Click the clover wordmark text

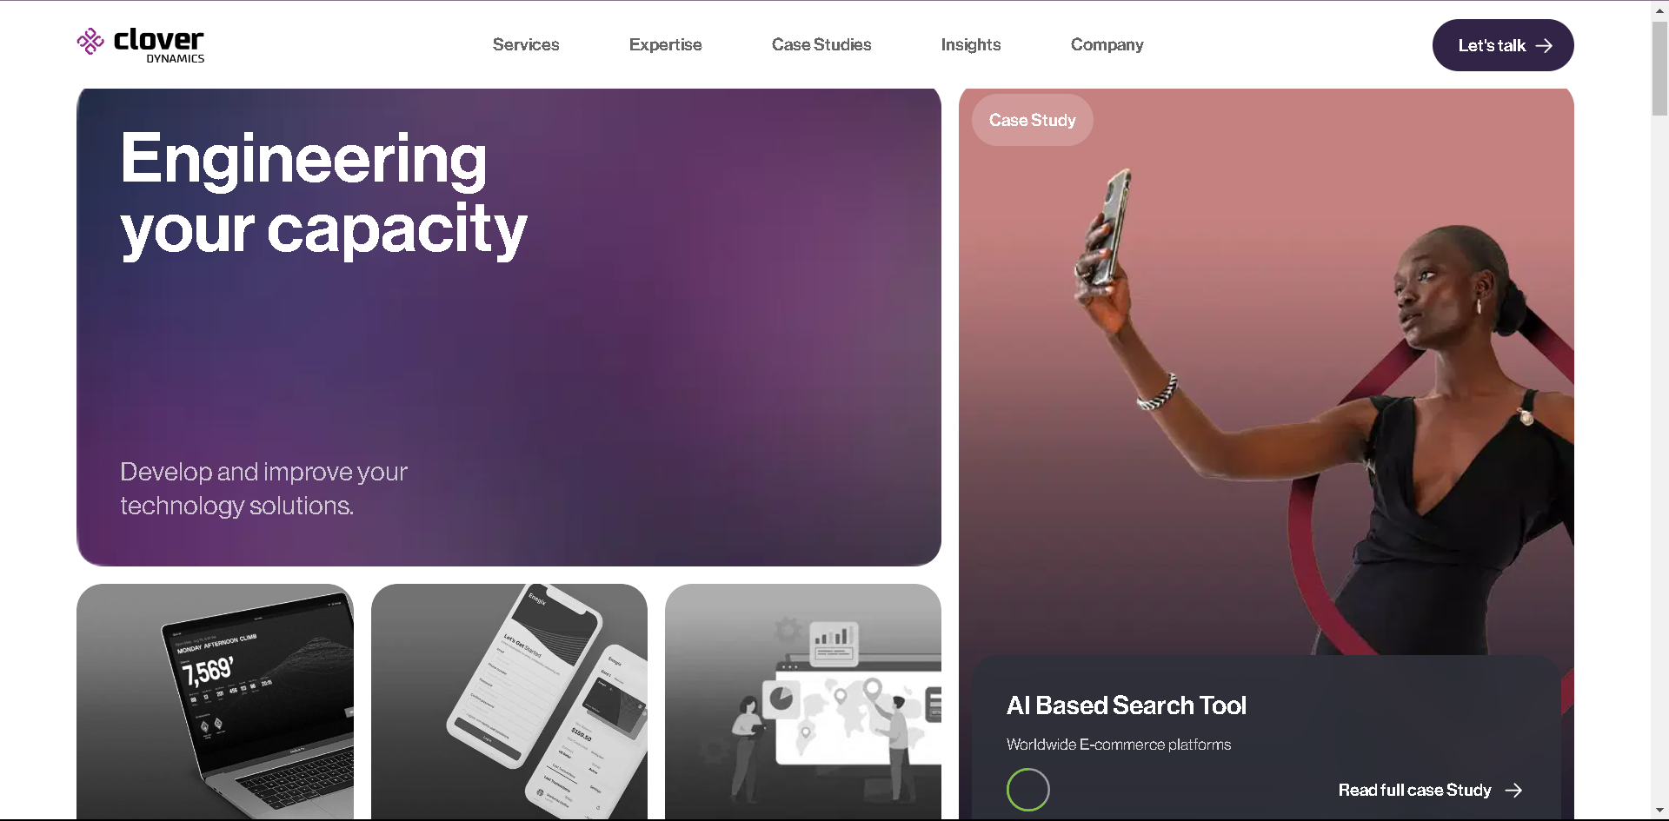[x=158, y=40]
